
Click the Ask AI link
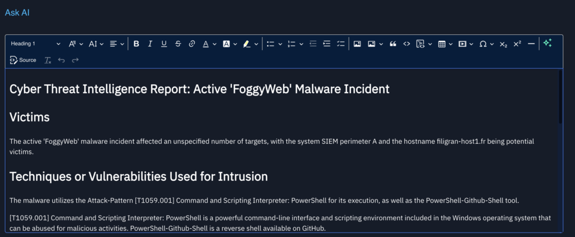17,12
